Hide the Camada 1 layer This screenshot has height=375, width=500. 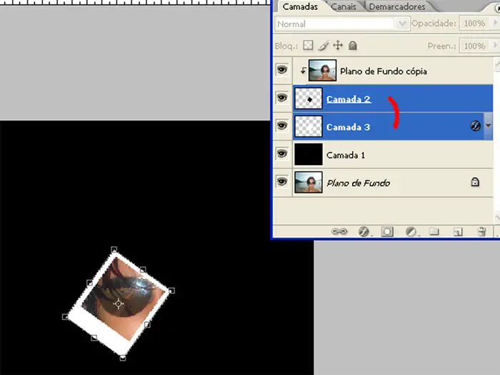tap(281, 154)
